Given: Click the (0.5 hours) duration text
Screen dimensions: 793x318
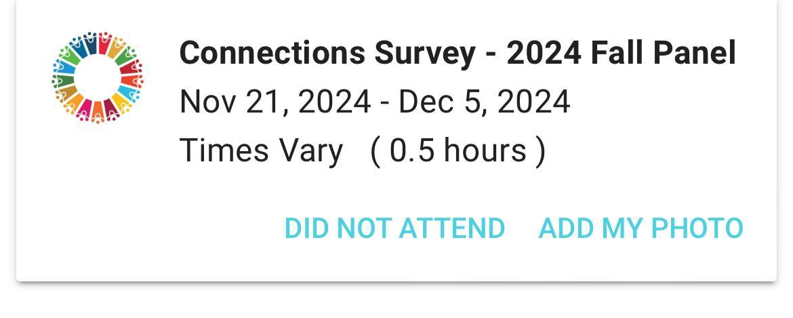Looking at the screenshot, I should (457, 150).
